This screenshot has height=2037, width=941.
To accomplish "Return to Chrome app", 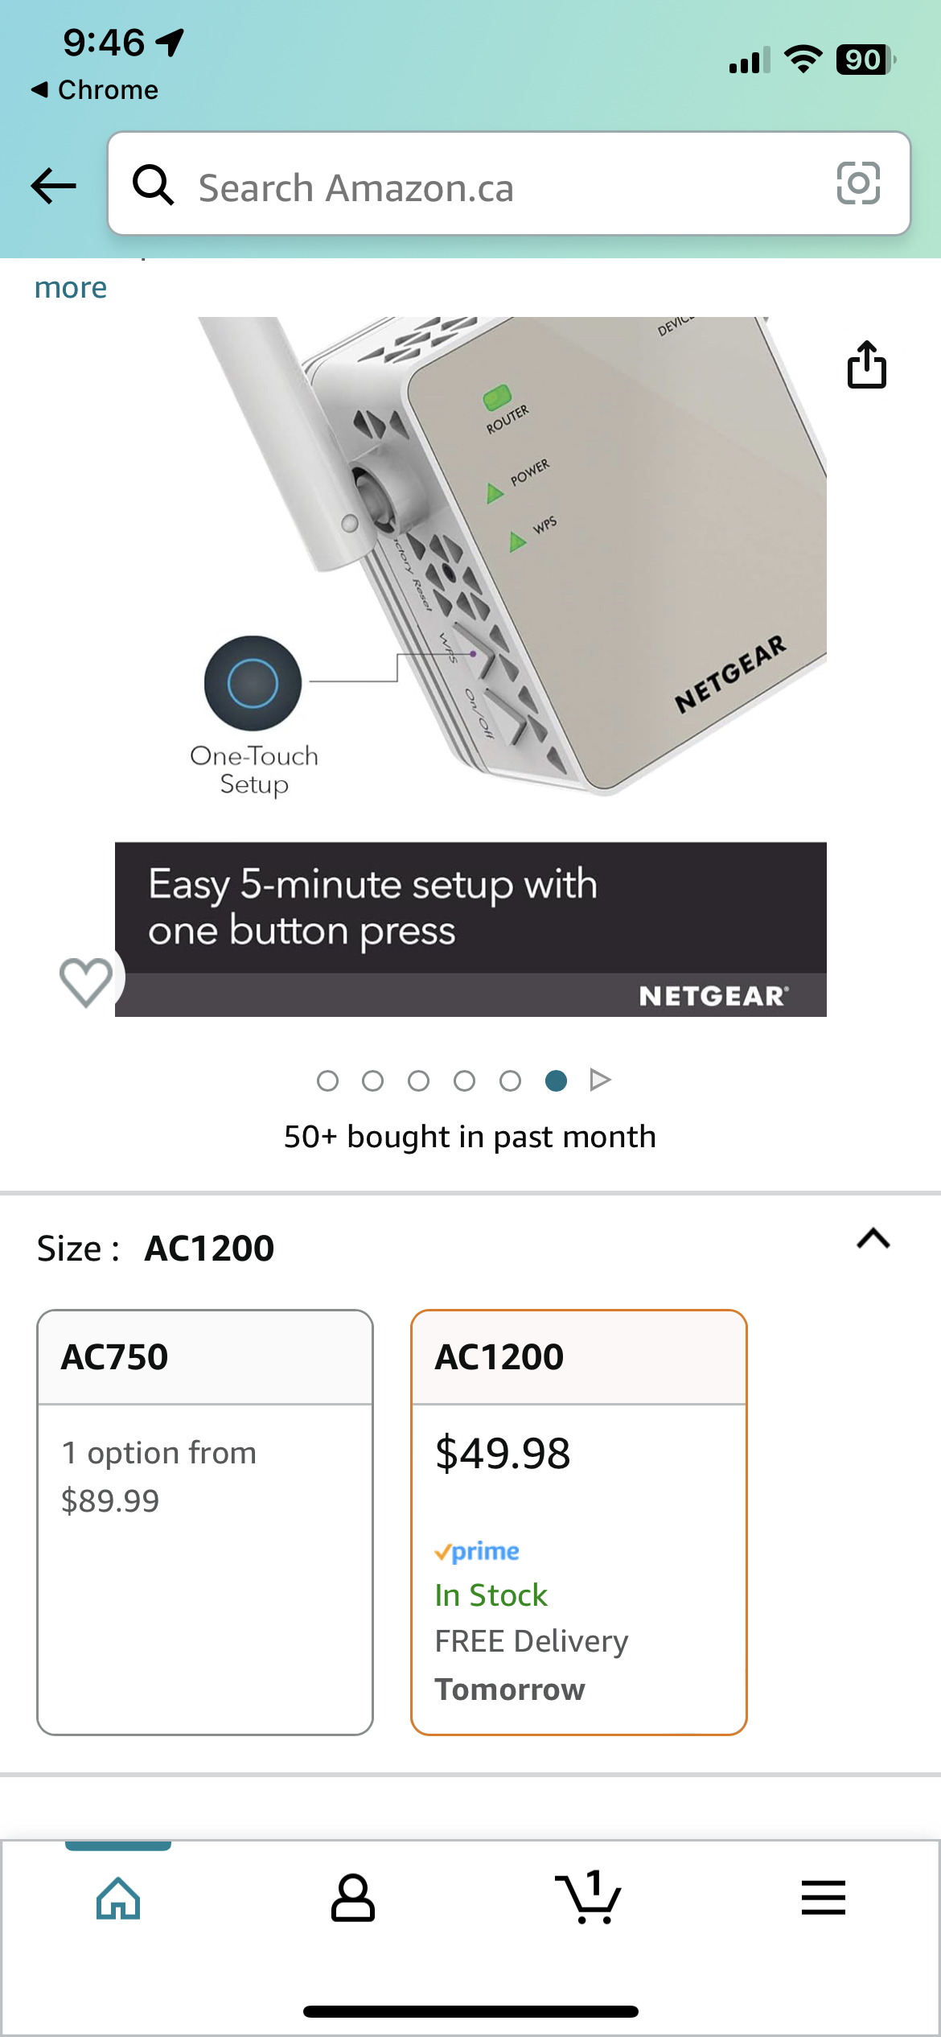I will 95,89.
